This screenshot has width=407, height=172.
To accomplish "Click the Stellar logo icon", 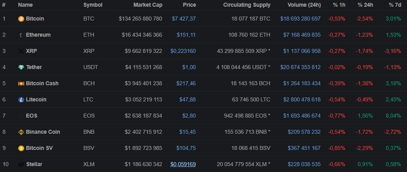I will point(21,165).
